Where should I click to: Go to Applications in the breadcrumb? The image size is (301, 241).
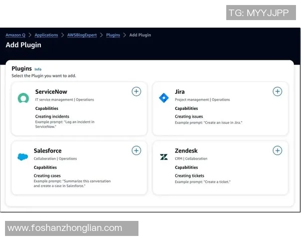(46, 35)
